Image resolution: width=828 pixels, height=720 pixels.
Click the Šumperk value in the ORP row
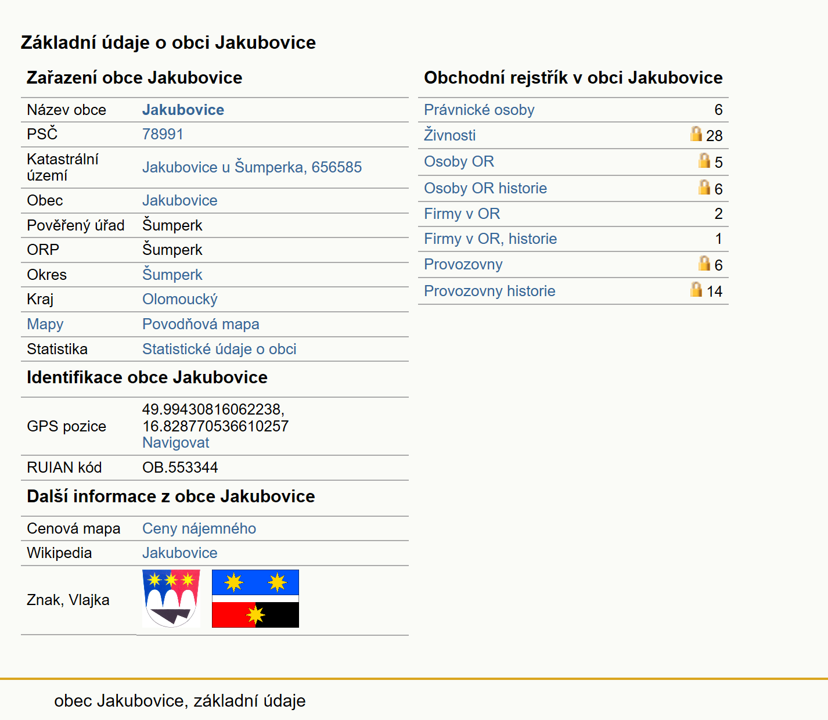tap(172, 250)
